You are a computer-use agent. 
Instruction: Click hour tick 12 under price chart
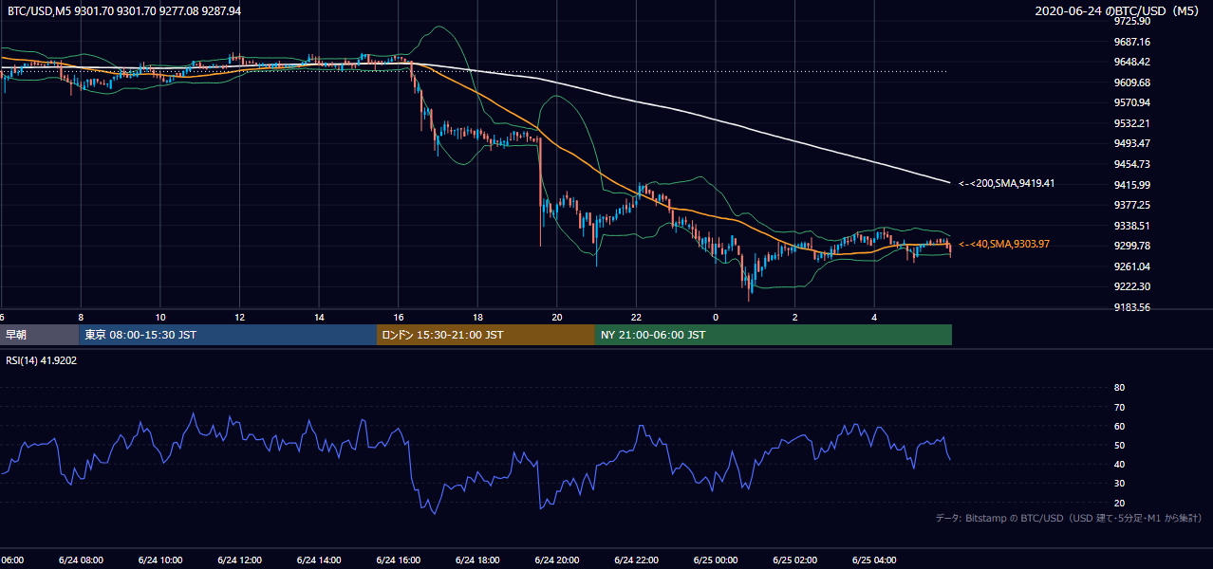(239, 317)
